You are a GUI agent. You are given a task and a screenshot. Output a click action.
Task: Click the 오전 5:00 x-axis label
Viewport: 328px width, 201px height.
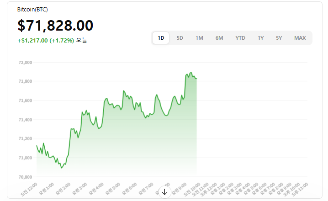coord(111,188)
